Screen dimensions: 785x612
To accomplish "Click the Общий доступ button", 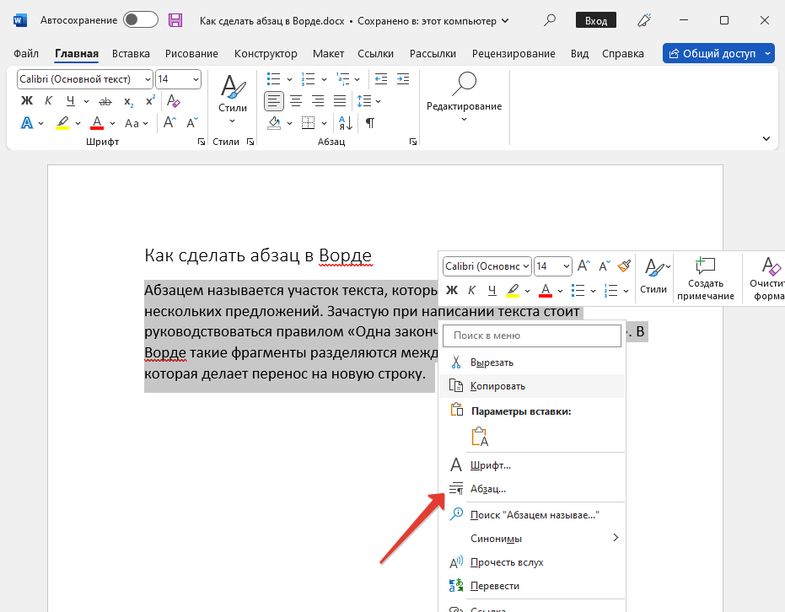I will coord(712,53).
